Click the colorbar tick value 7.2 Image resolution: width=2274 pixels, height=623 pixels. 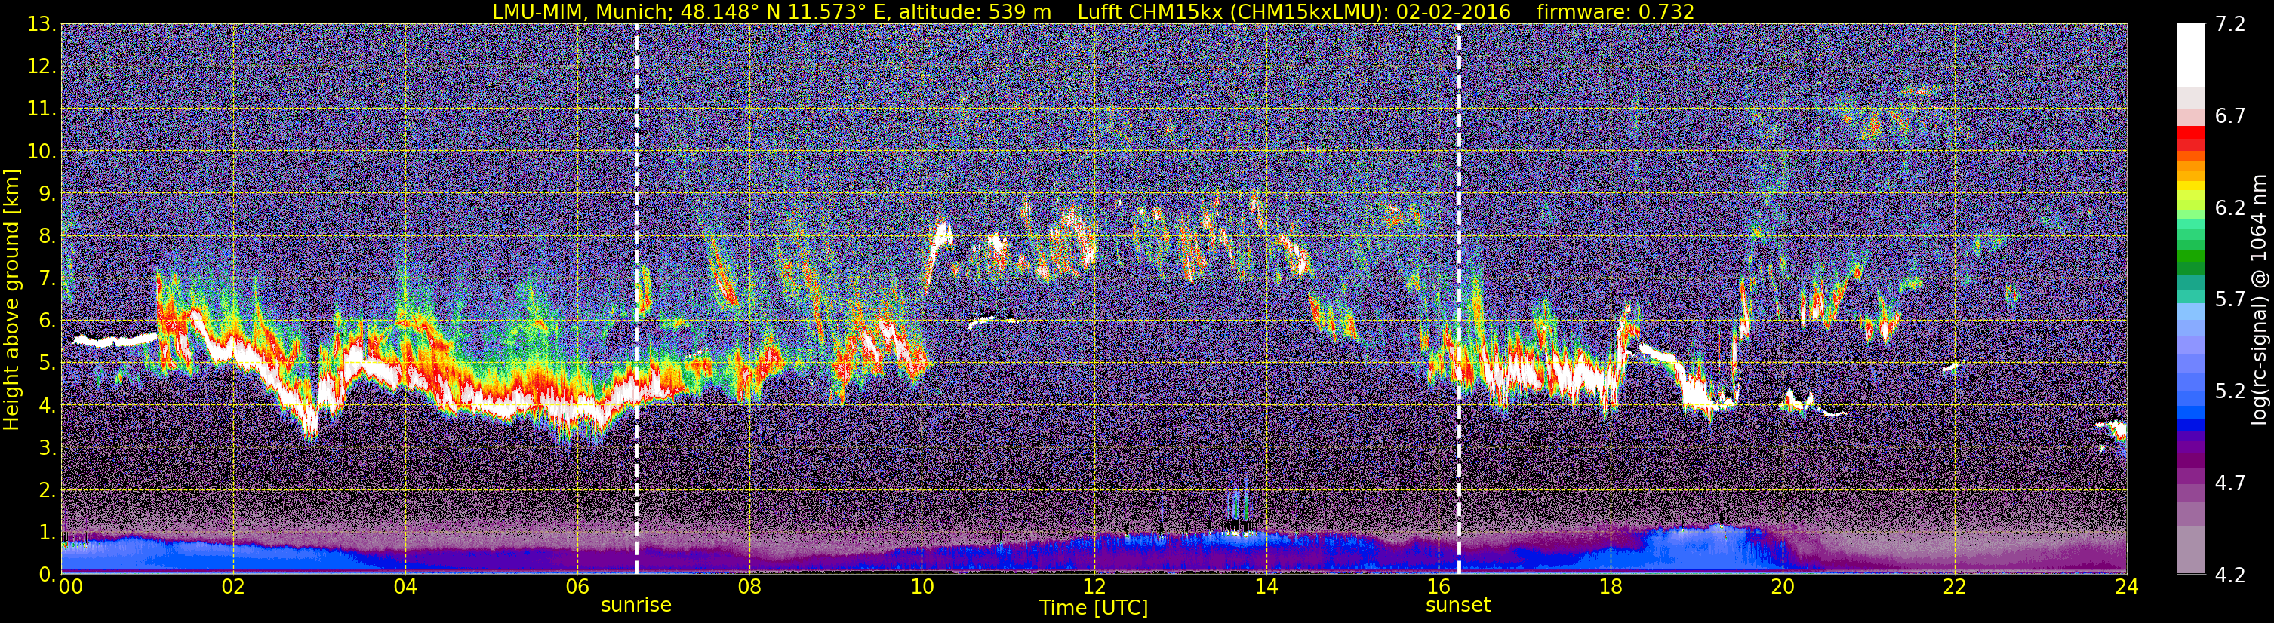(2230, 24)
